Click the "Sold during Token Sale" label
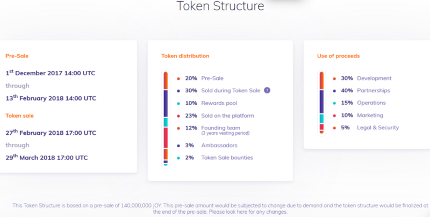This screenshot has height=217, width=430. [230, 91]
